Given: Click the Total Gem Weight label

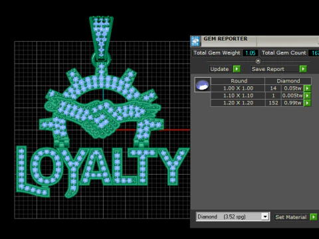Looking at the screenshot, I should pos(217,53).
